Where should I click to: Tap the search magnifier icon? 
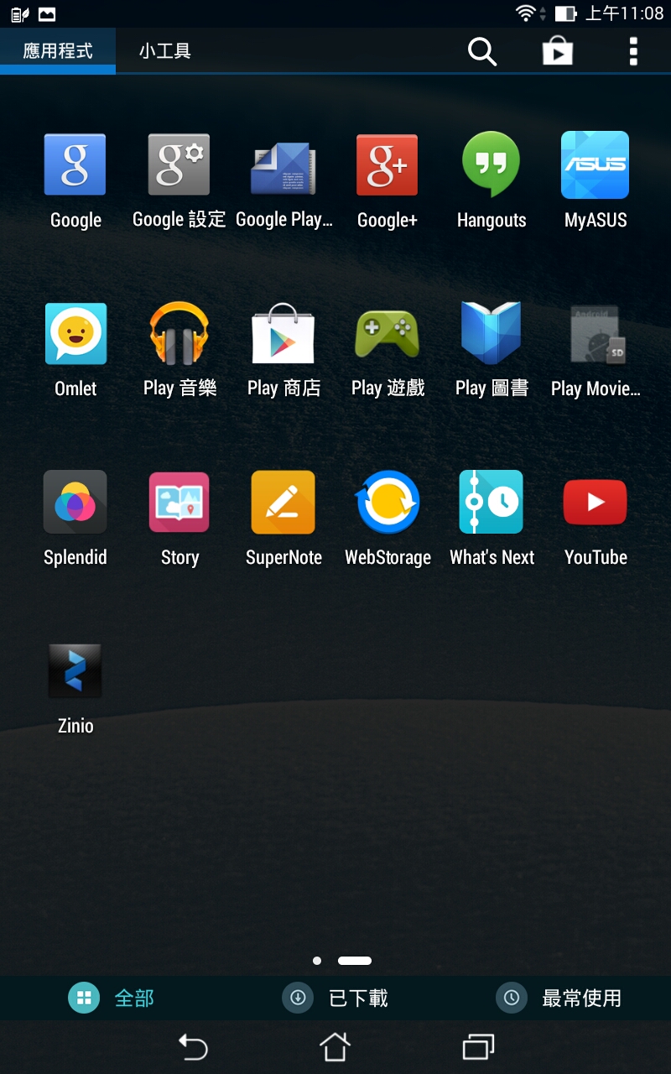(x=482, y=51)
